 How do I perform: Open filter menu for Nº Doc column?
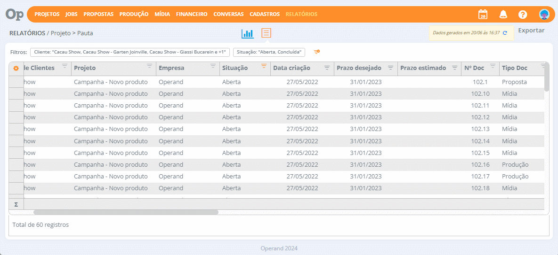pyautogui.click(x=493, y=66)
